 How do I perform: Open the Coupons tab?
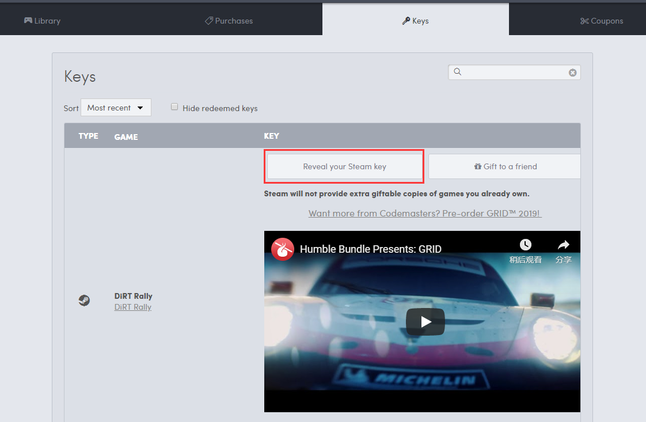(x=602, y=21)
